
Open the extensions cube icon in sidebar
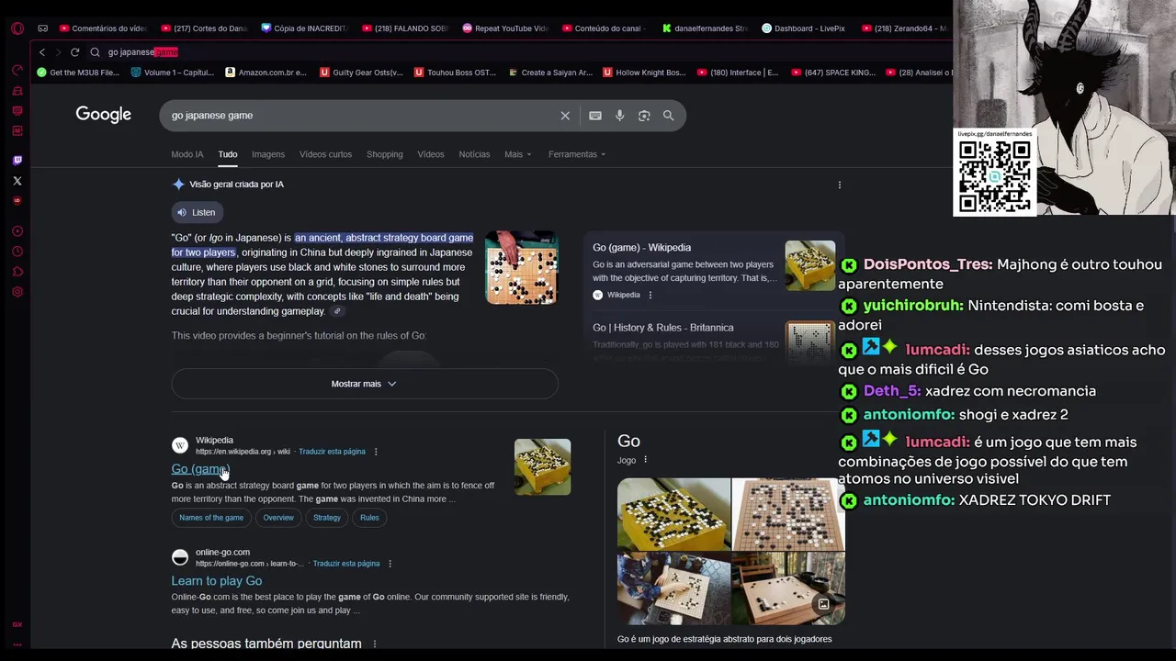17,272
